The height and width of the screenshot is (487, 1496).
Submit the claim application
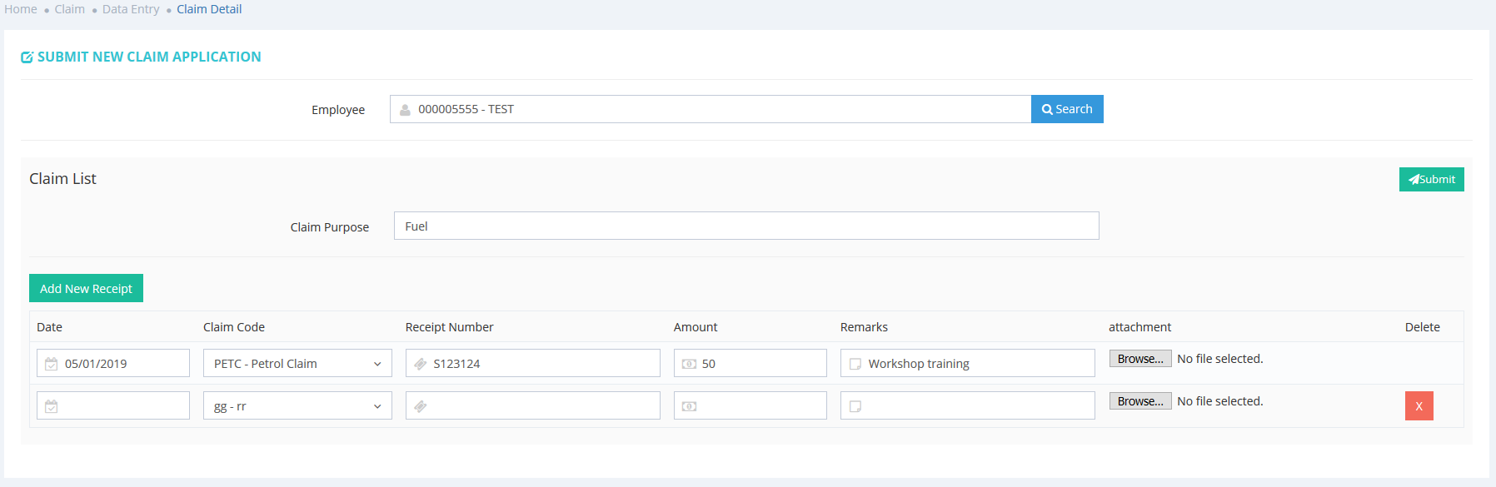(x=1431, y=179)
